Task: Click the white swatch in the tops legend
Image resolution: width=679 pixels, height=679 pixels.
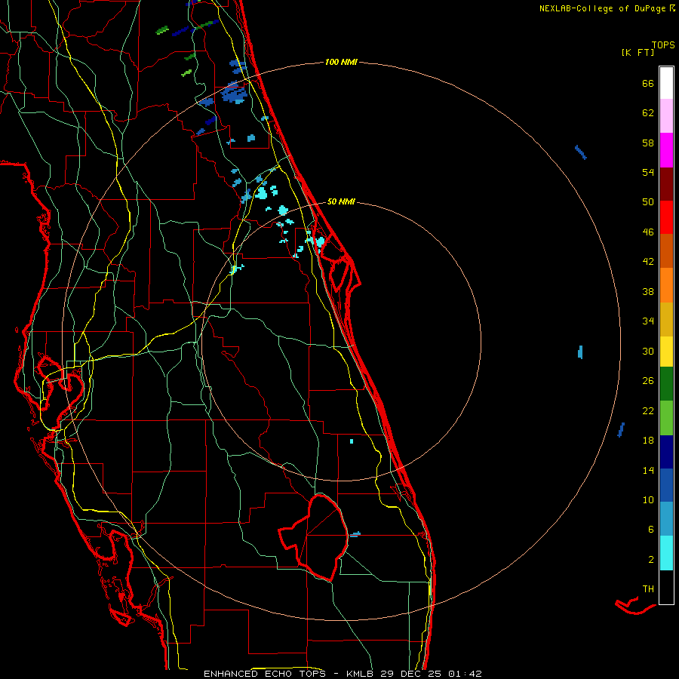Action: (666, 83)
